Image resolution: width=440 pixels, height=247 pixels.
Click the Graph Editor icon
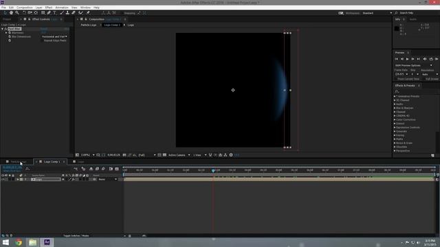pos(117,169)
